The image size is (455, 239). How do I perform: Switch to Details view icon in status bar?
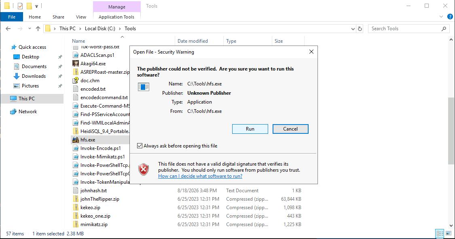tap(440, 233)
